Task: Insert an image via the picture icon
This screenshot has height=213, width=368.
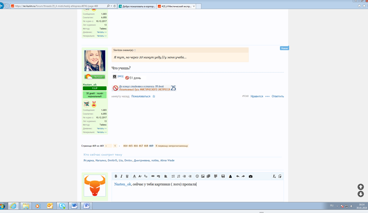Action: tap(203, 176)
